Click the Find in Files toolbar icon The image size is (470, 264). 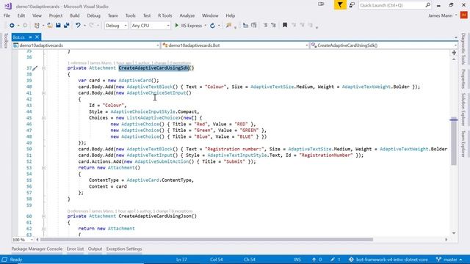click(229, 26)
